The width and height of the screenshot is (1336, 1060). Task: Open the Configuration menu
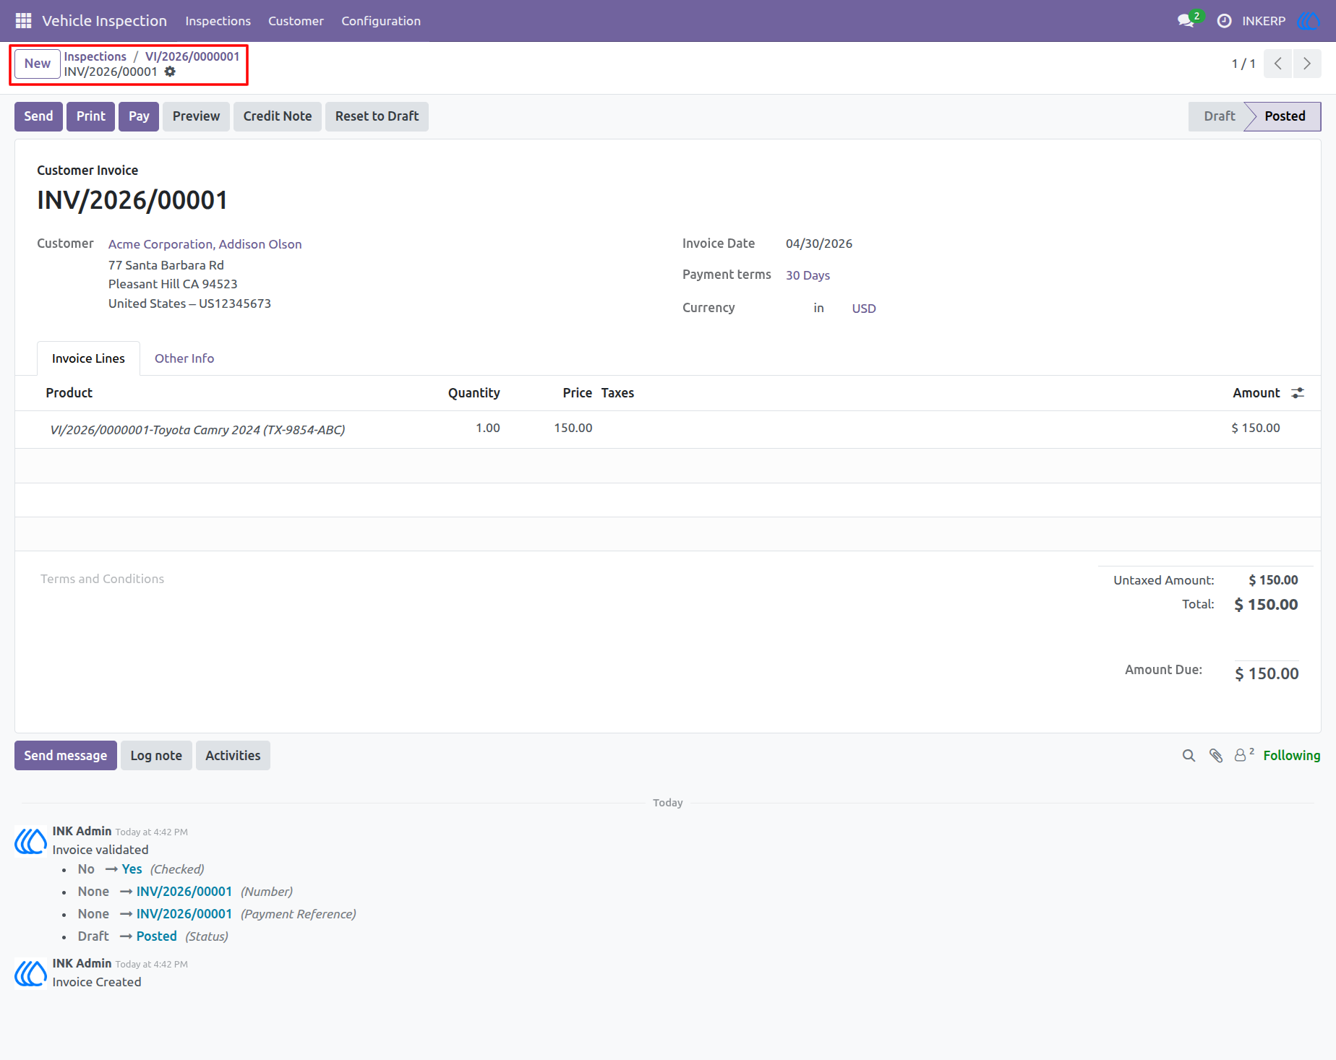[x=381, y=21]
